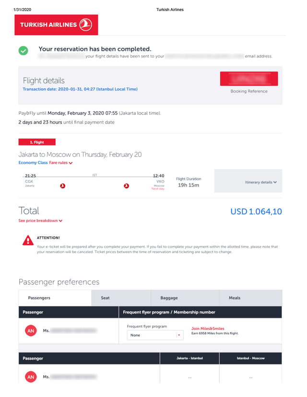The height and width of the screenshot is (397, 307).
Task: Click the AN passenger avatar in frequent flyer row
Action: click(31, 331)
